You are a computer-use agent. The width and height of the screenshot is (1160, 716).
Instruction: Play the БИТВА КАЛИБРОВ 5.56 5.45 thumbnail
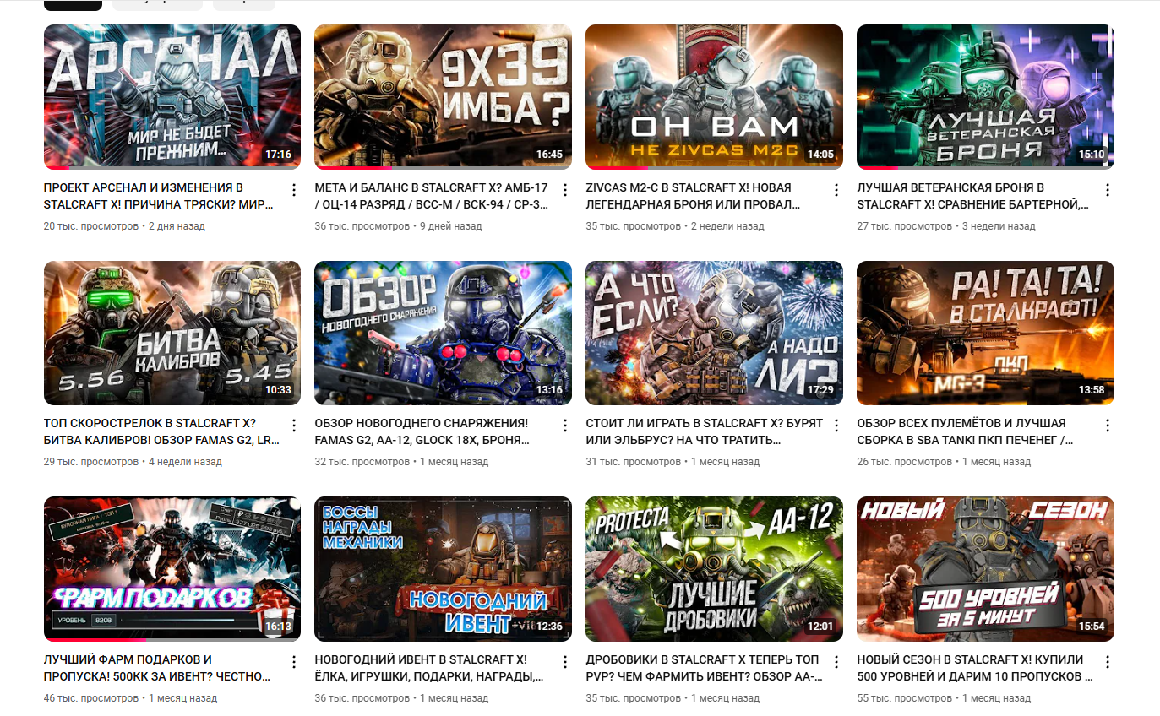[172, 334]
